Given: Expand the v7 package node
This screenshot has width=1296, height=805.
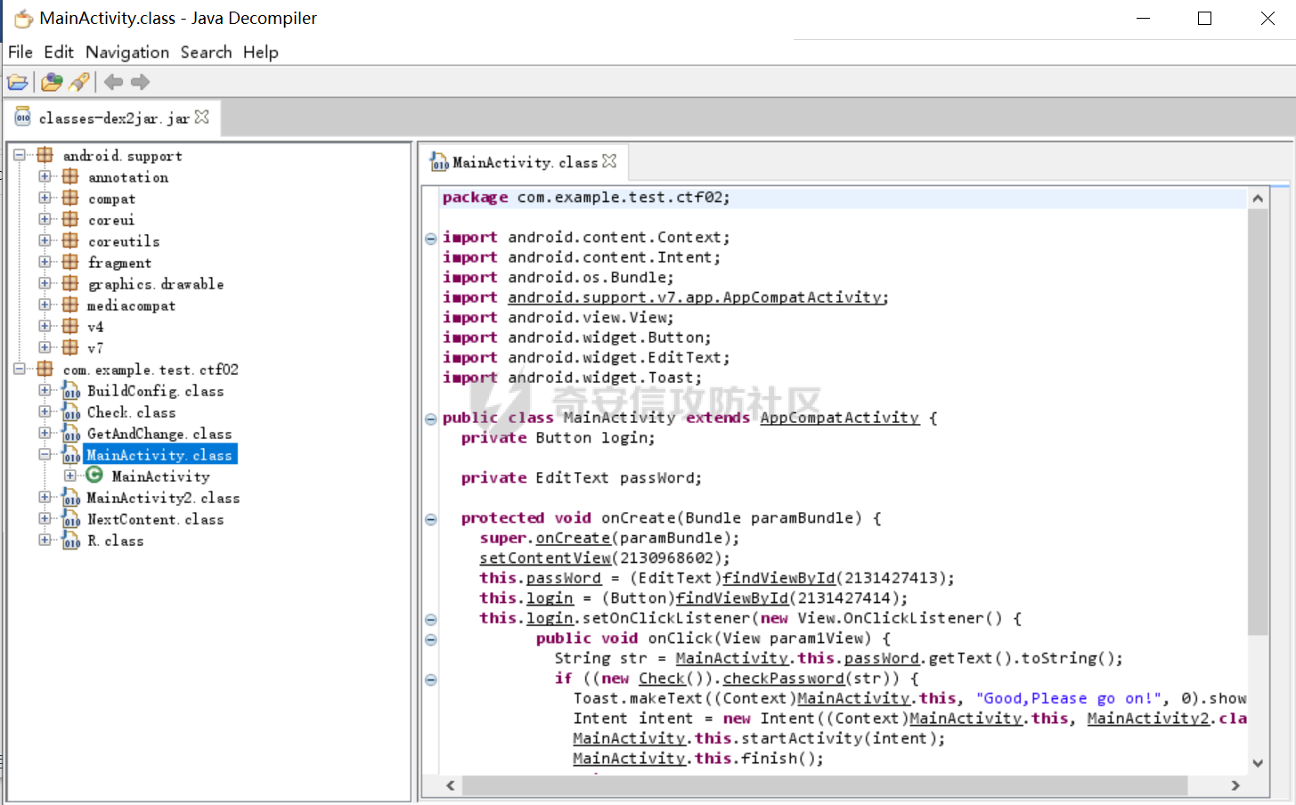Looking at the screenshot, I should click(45, 347).
